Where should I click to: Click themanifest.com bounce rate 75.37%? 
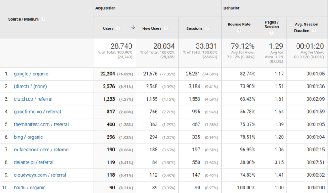[248, 124]
